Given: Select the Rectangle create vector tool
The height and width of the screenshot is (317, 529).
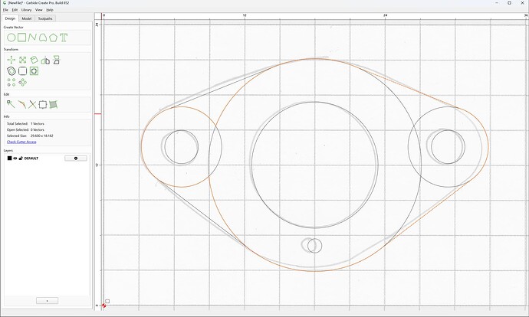Looking at the screenshot, I should click(22, 38).
